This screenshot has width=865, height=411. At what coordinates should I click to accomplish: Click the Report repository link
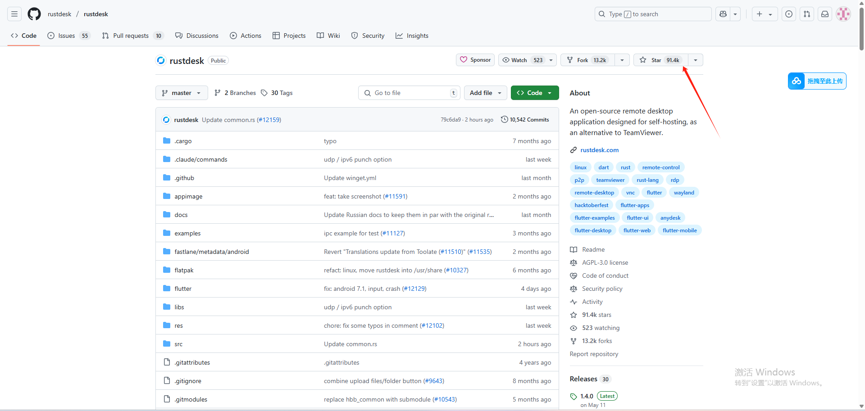[x=594, y=354]
